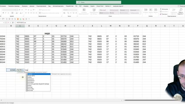Click the cell containing 12345
The width and height of the screenshot is (185, 104).
(11, 70)
